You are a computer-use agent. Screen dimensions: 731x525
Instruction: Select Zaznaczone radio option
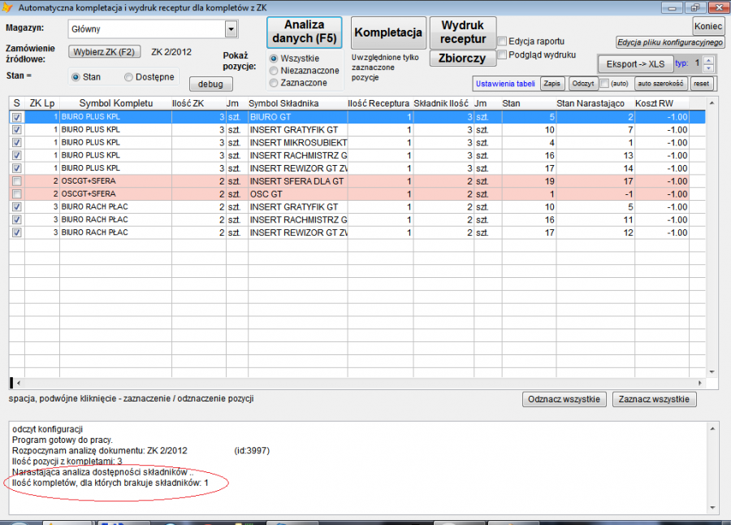click(275, 83)
